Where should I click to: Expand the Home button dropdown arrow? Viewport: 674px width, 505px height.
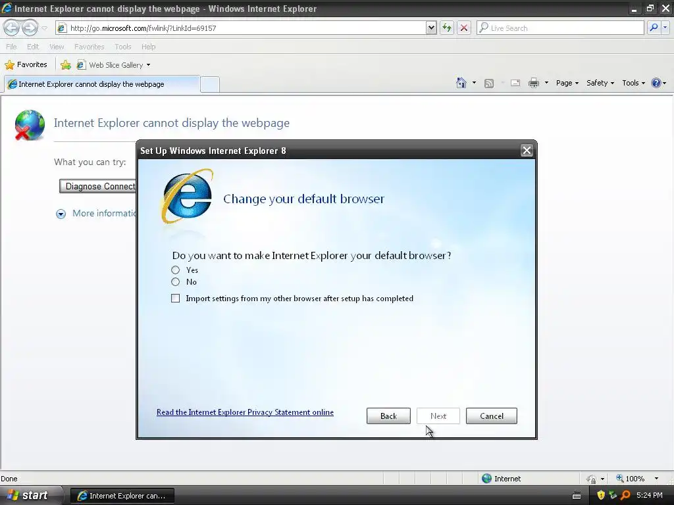(474, 83)
